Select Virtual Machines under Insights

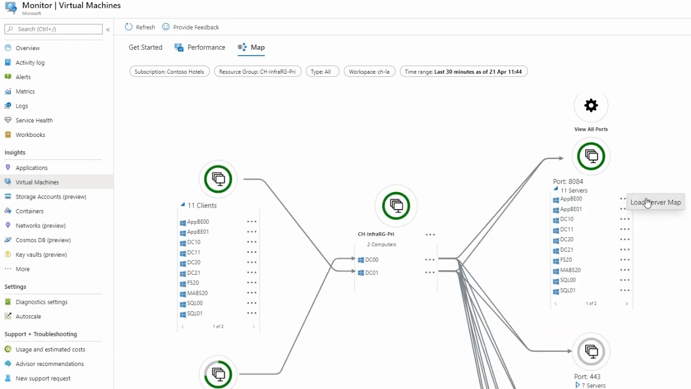[x=57, y=182]
